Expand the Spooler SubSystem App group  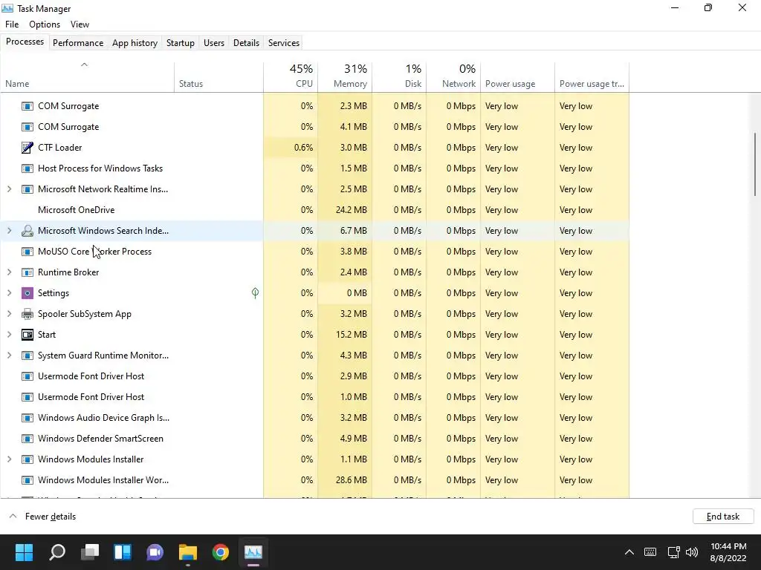tap(9, 314)
